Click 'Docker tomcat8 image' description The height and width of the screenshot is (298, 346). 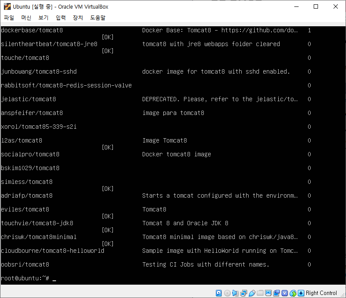click(x=177, y=154)
